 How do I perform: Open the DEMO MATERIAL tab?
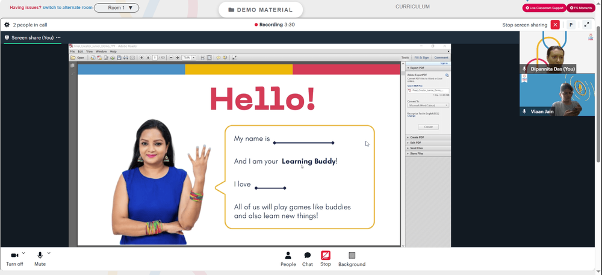(x=260, y=10)
